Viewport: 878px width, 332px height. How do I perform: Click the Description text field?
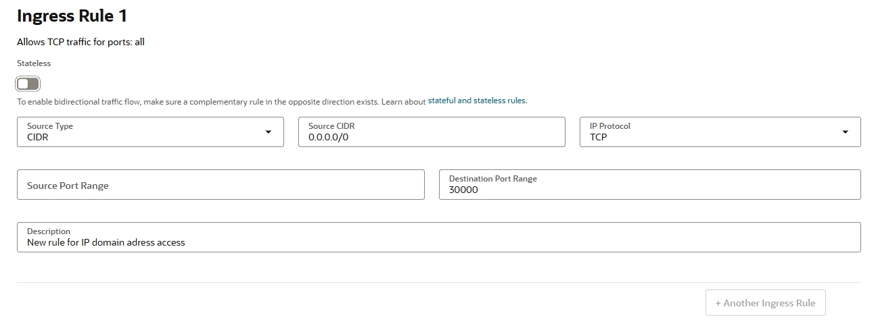[x=439, y=237]
